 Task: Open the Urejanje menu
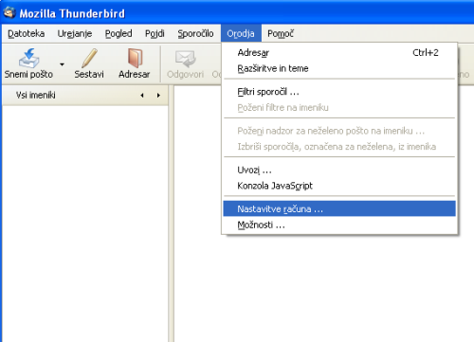tap(75, 33)
